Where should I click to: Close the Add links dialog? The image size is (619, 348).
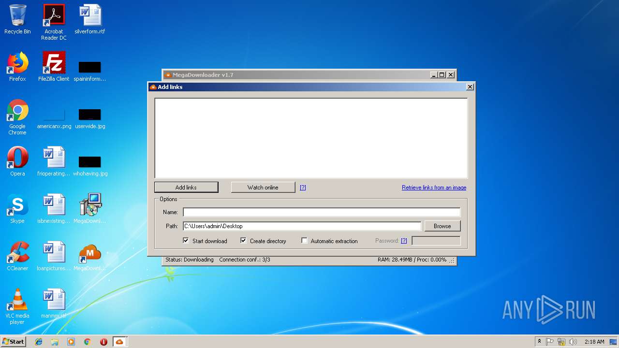coord(470,87)
